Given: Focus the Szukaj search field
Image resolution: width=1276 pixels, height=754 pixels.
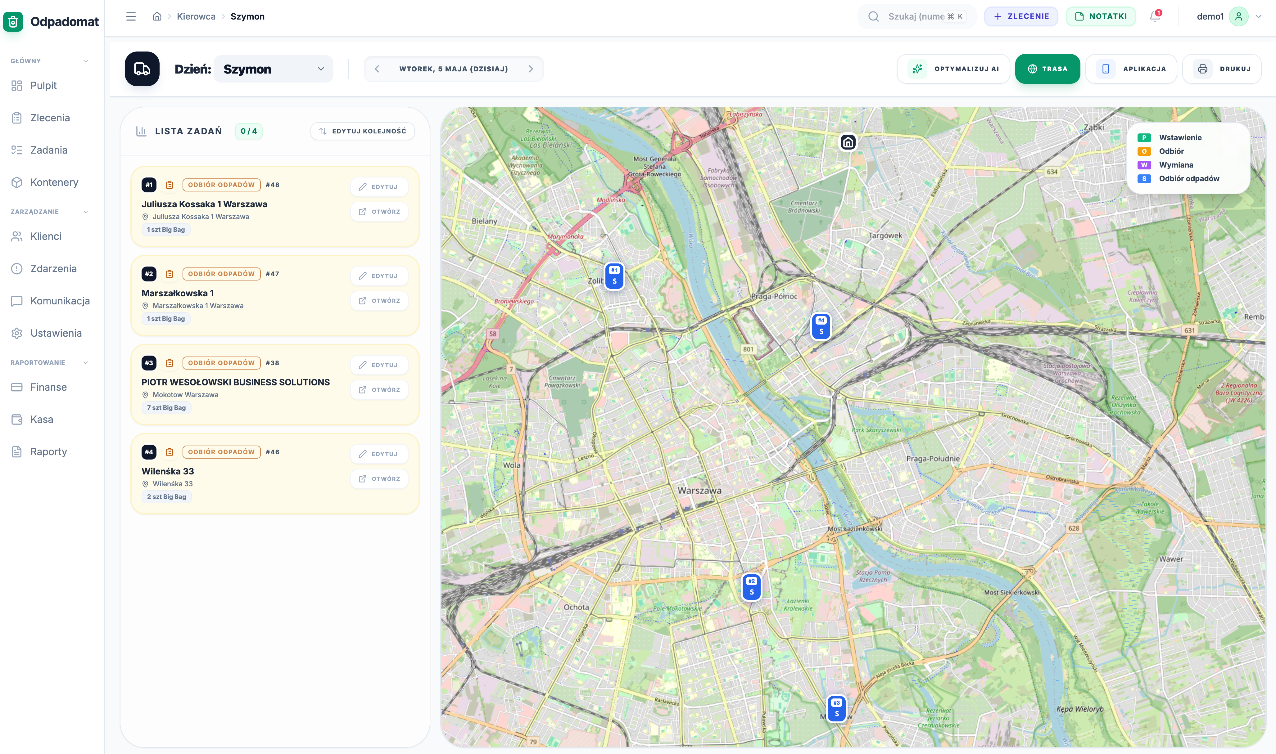Looking at the screenshot, I should pyautogui.click(x=916, y=16).
